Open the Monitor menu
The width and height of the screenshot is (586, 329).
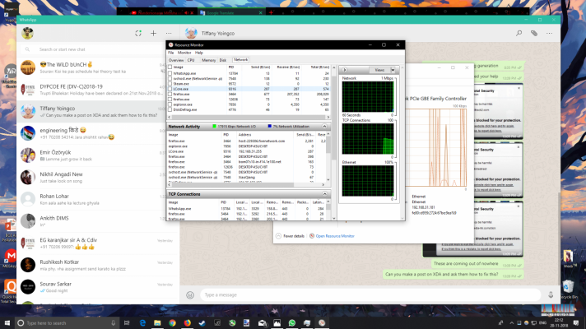coord(184,53)
